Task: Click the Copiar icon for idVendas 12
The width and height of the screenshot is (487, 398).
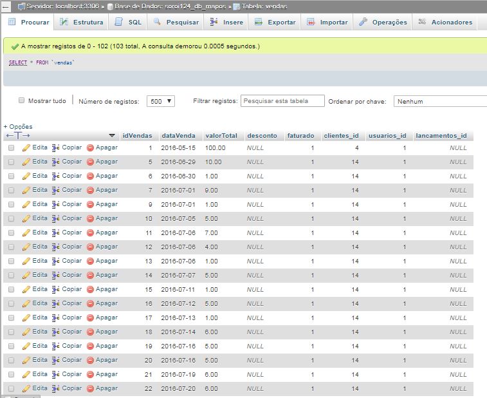Action: [x=55, y=247]
